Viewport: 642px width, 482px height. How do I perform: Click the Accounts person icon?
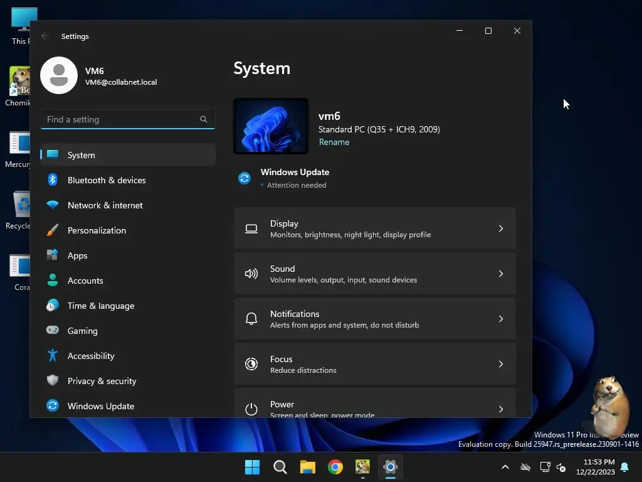click(x=53, y=280)
